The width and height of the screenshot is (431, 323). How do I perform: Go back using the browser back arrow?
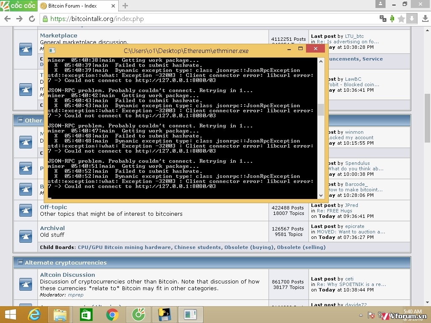[x=8, y=19]
